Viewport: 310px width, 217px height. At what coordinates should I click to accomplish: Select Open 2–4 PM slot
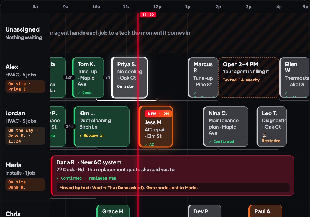249,78
